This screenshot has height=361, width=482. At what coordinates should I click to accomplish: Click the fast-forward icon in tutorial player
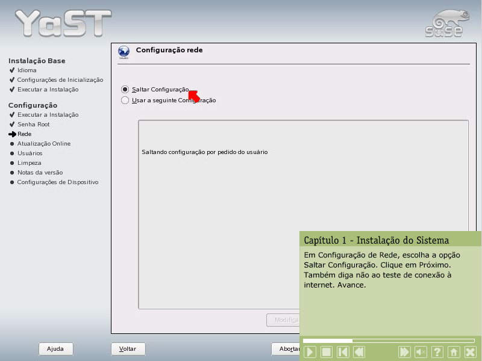(x=405, y=352)
